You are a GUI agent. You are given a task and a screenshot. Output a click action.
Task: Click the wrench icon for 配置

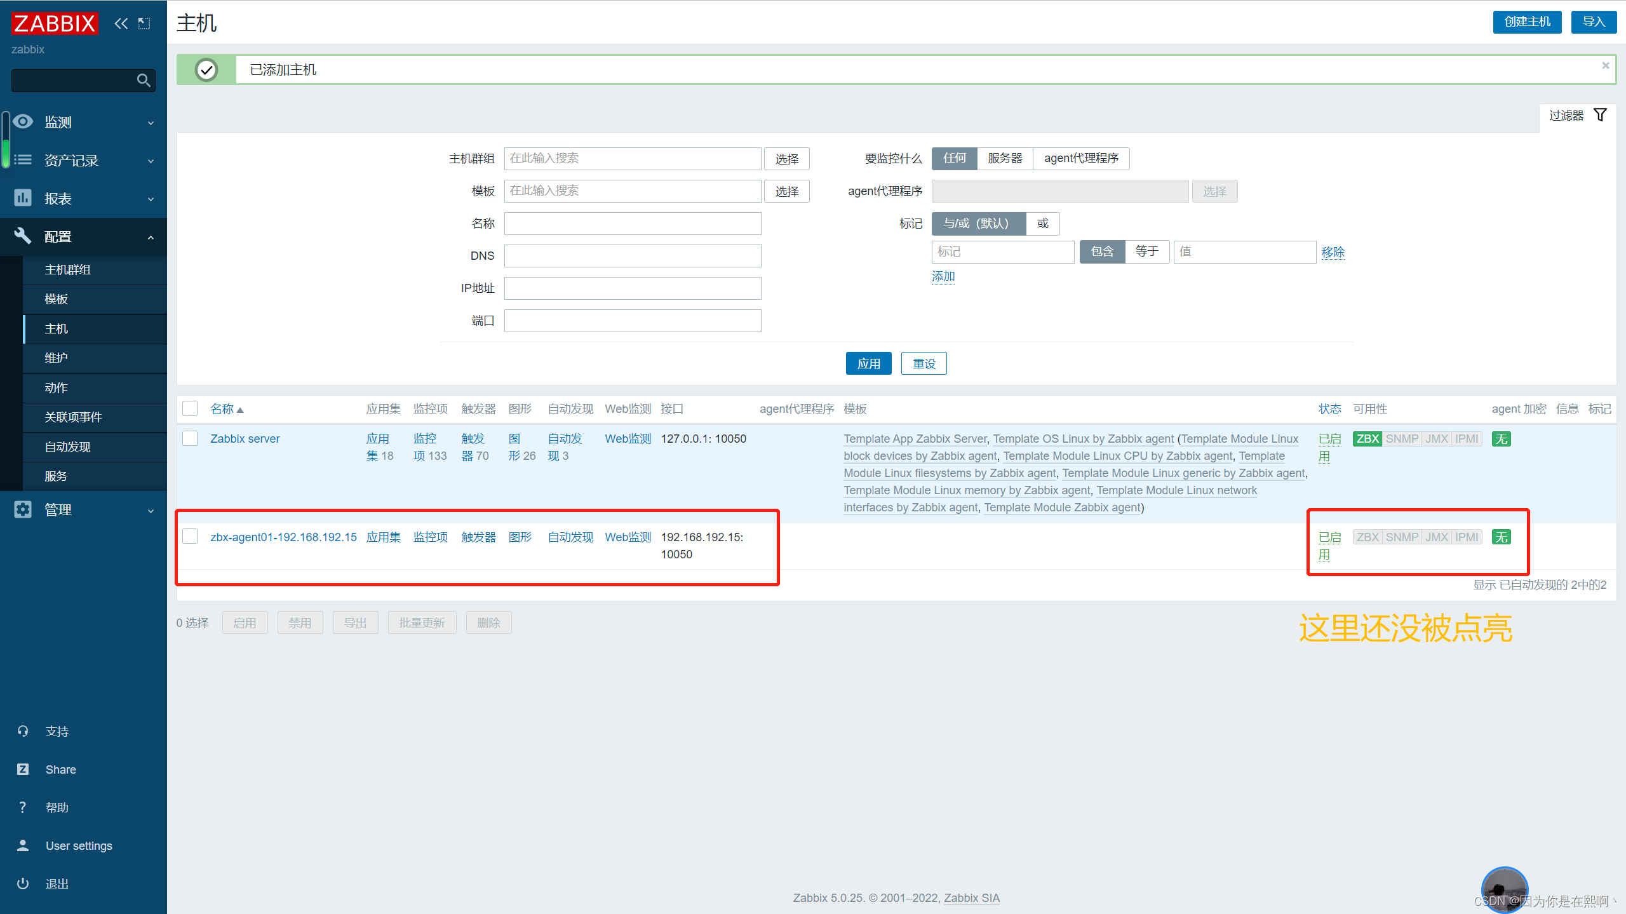coord(23,236)
